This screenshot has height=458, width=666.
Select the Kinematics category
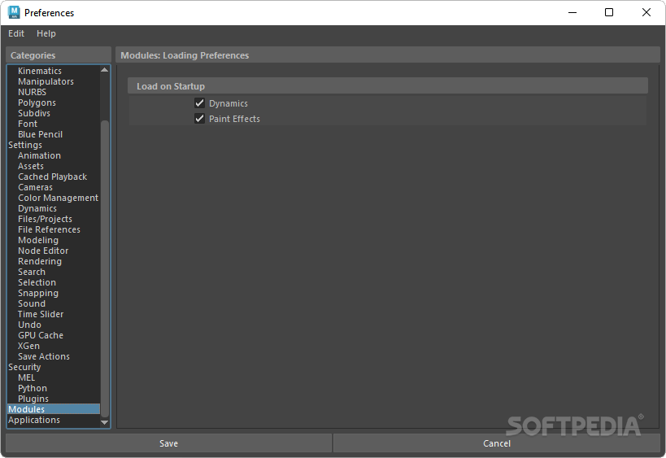click(x=40, y=71)
